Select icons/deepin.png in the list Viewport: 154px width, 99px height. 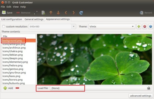click(19, 58)
